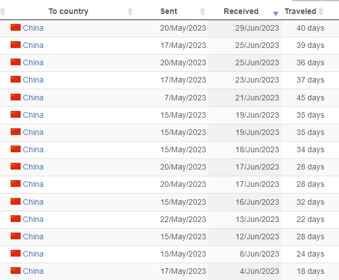
Task: Sort table by To country column
Action: click(x=130, y=12)
